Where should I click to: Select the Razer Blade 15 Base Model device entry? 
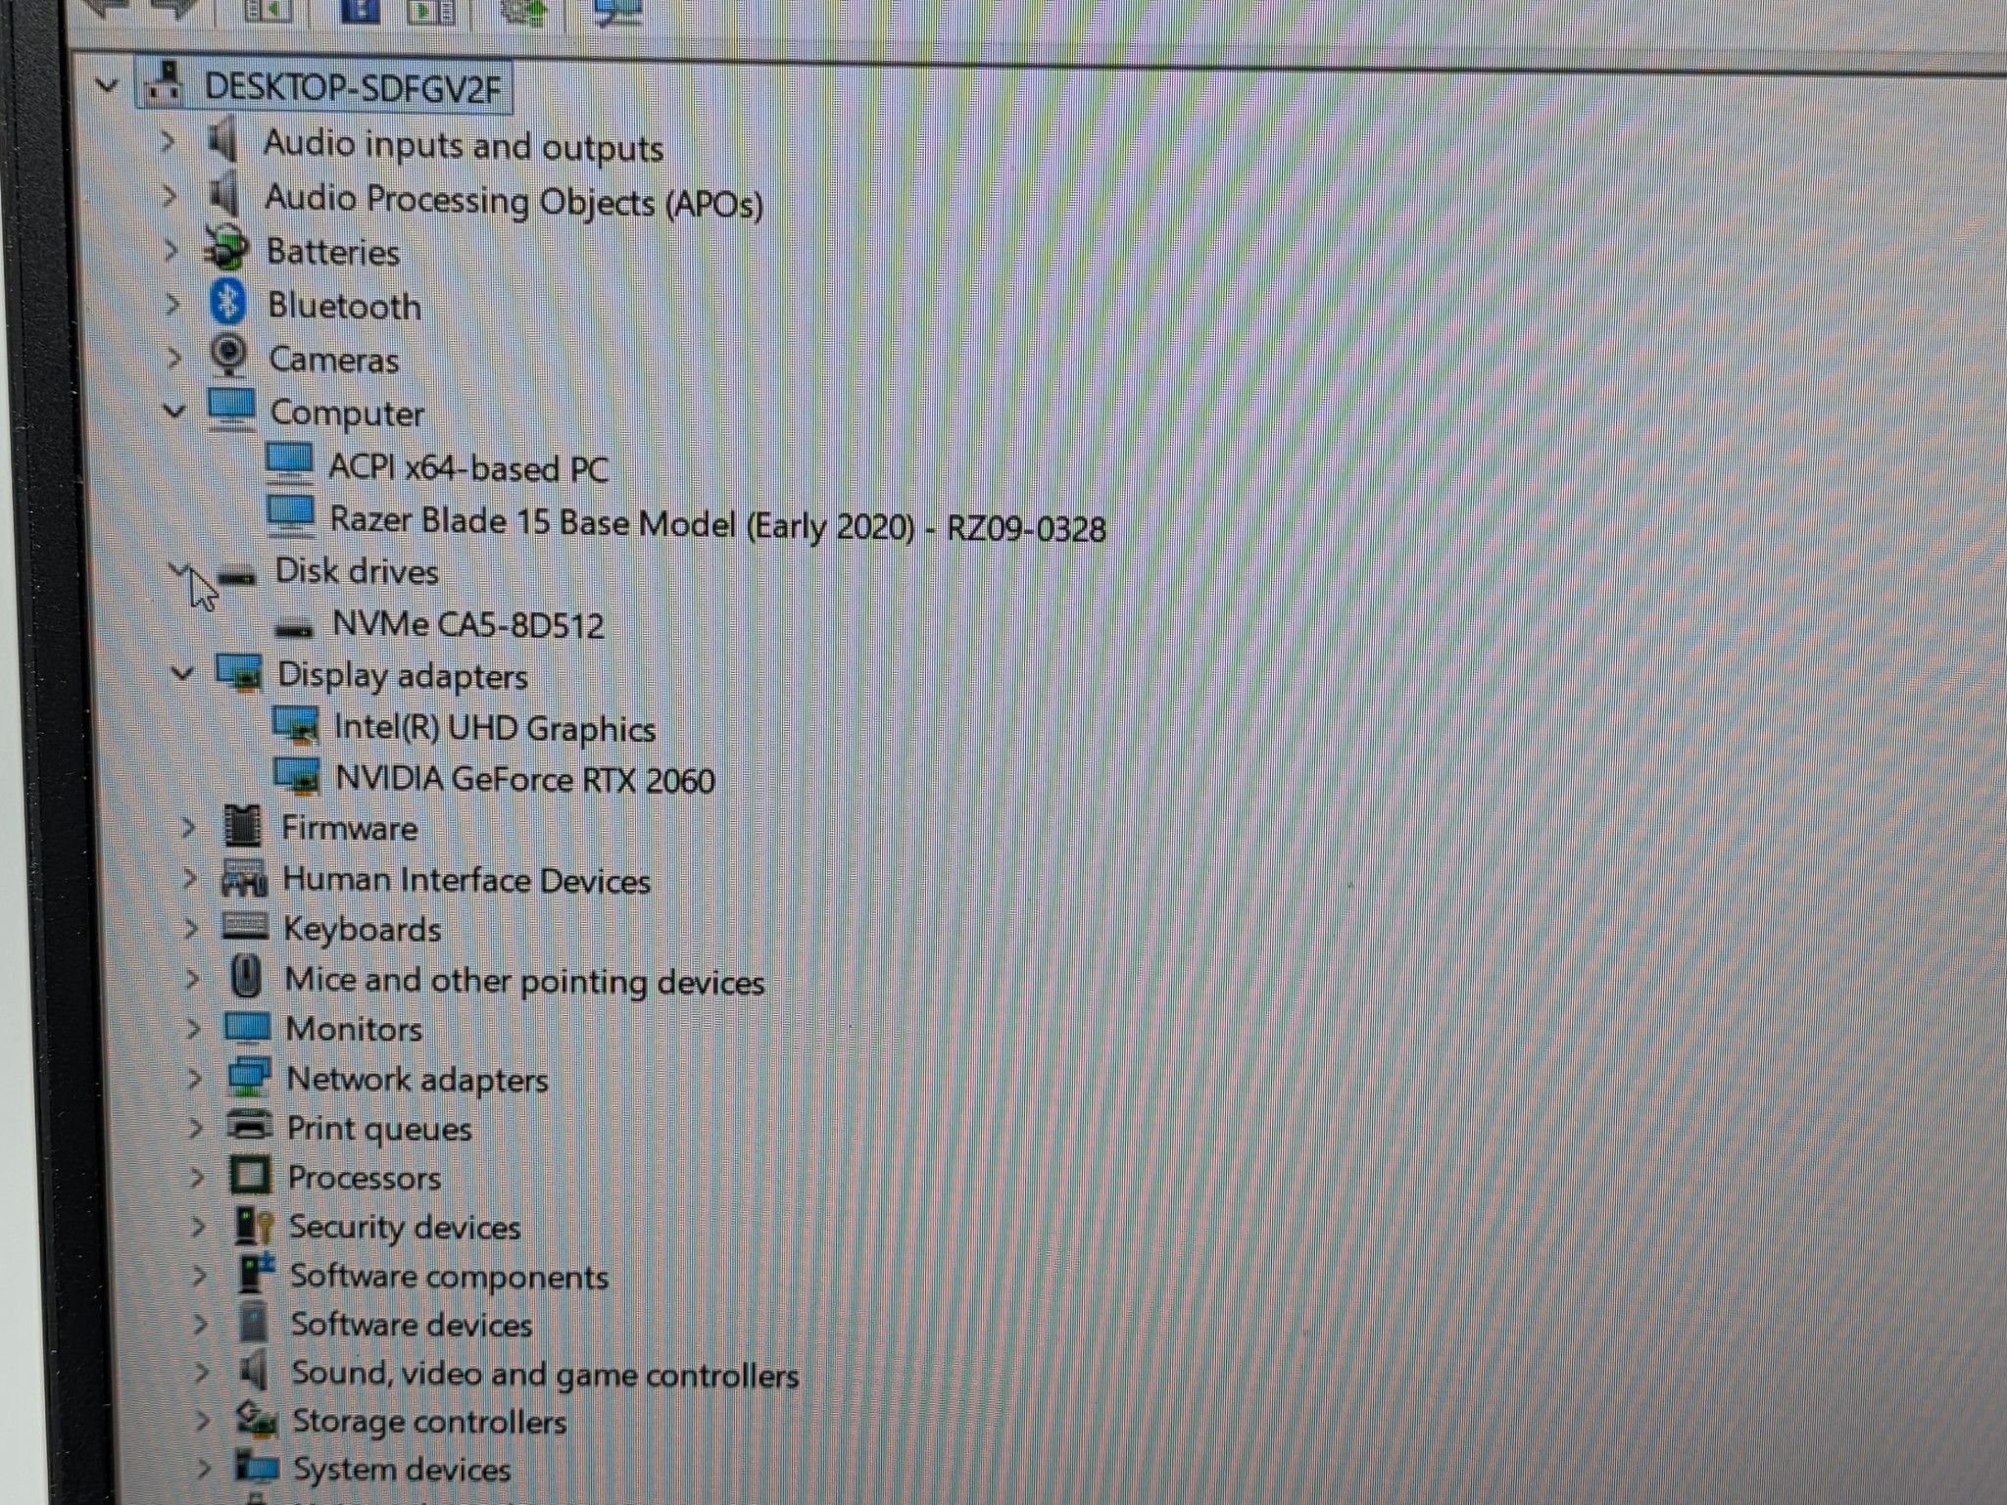(x=717, y=524)
